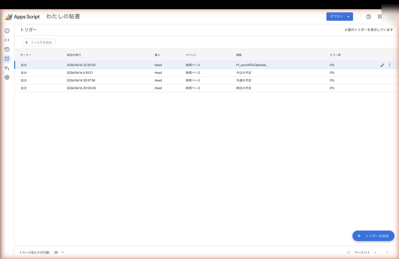This screenshot has width=399, height=259.
Task: Go to previous page arrow
Action: pos(375,252)
